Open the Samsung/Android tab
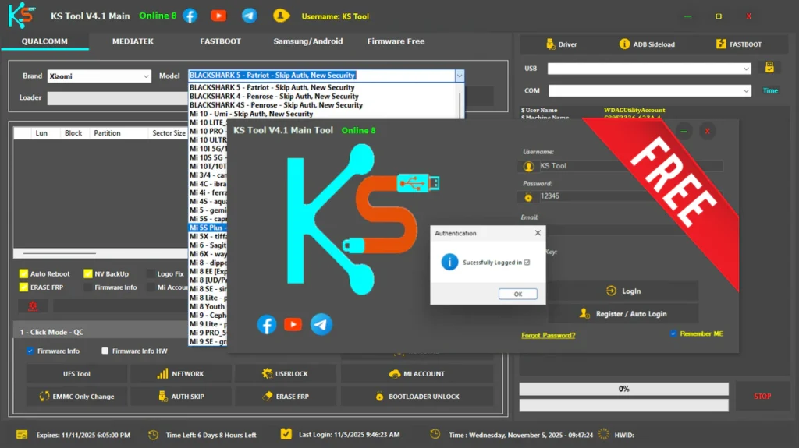 click(307, 41)
